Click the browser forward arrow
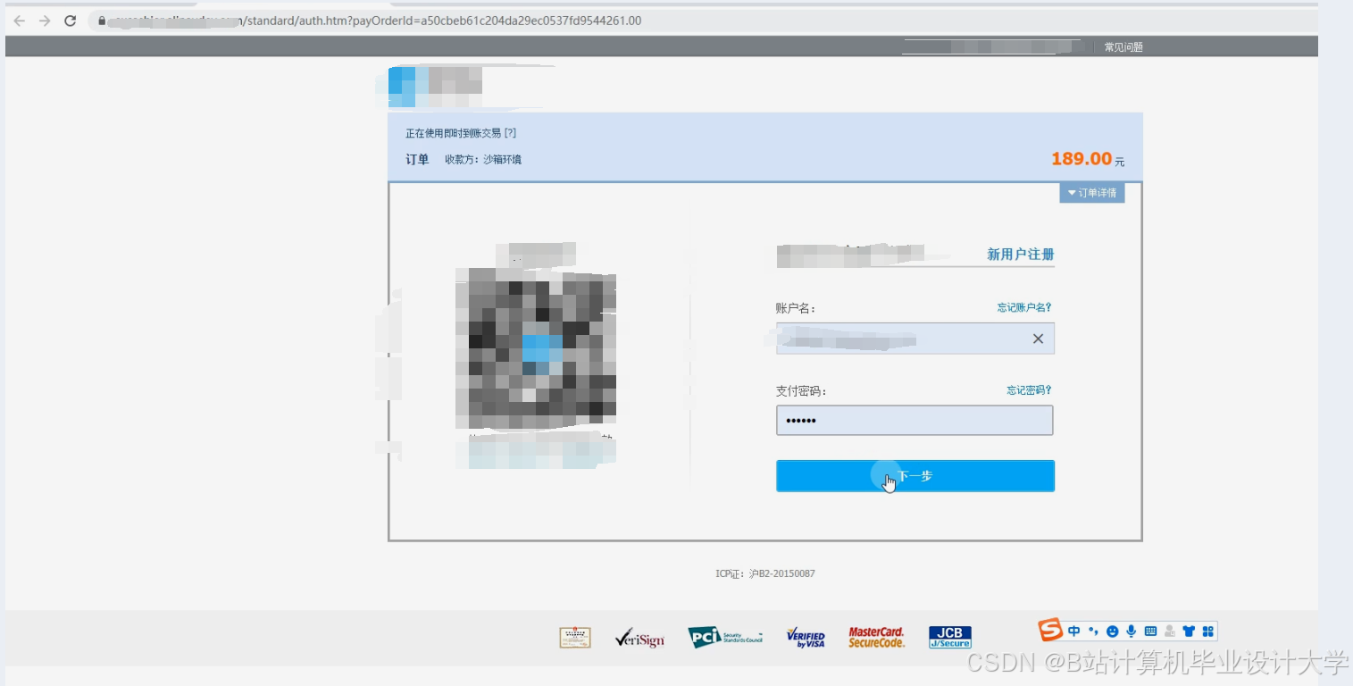The image size is (1353, 686). (45, 21)
